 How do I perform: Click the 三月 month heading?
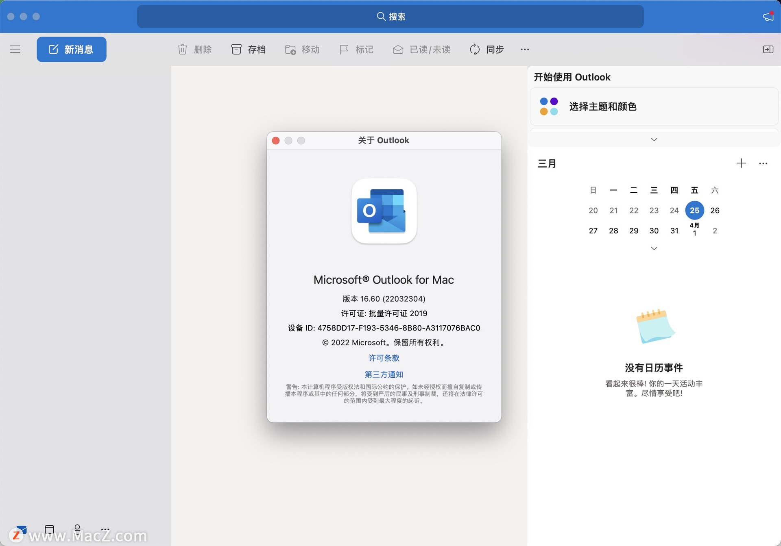(547, 163)
